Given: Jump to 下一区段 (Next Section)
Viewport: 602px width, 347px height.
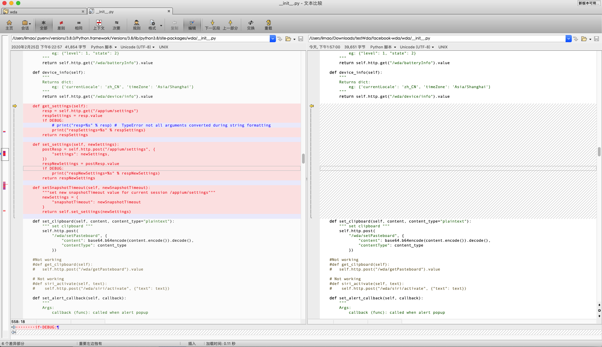Looking at the screenshot, I should (x=212, y=25).
